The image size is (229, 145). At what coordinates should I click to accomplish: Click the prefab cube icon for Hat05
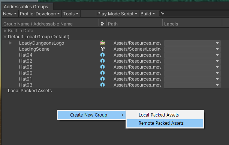103,67
